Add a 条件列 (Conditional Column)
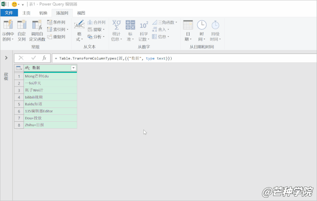Viewport: 317px width, 201px height. 56,22
